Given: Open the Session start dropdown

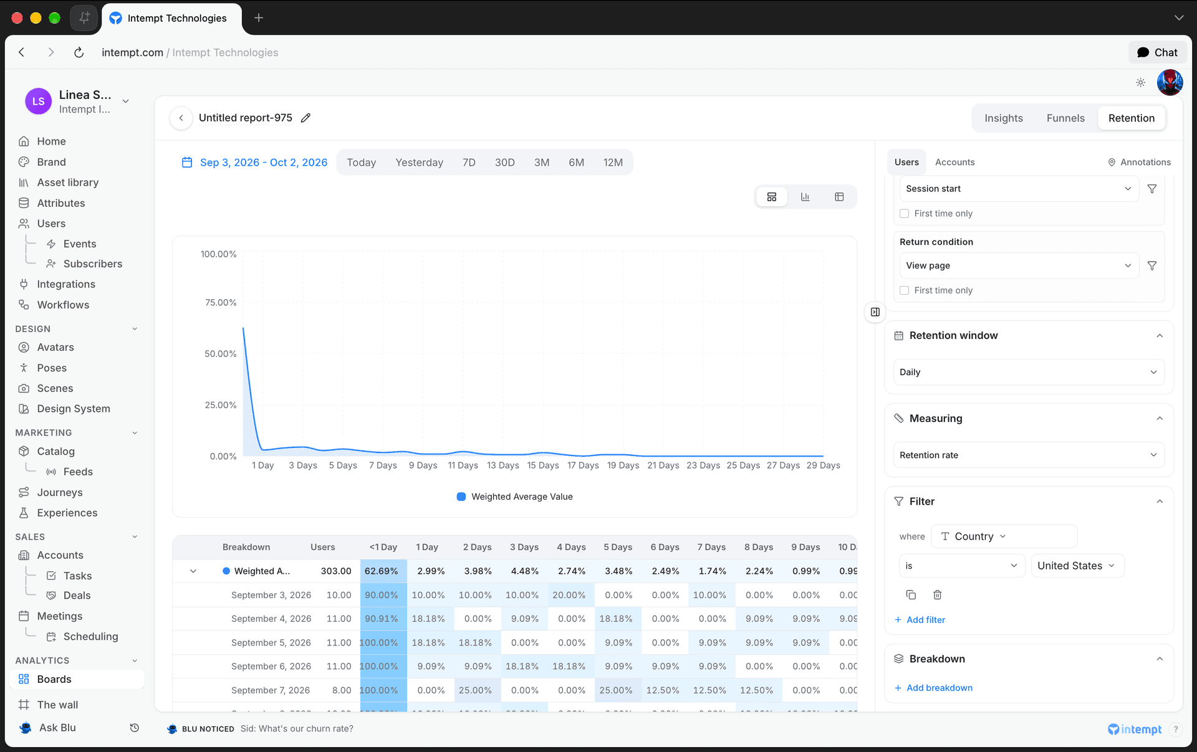Looking at the screenshot, I should pos(1019,189).
